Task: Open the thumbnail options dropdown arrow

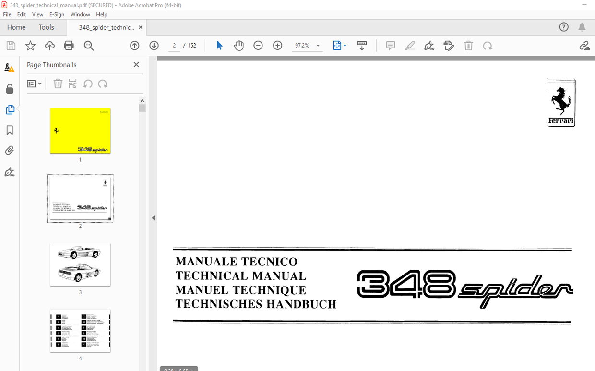Action: (x=39, y=84)
